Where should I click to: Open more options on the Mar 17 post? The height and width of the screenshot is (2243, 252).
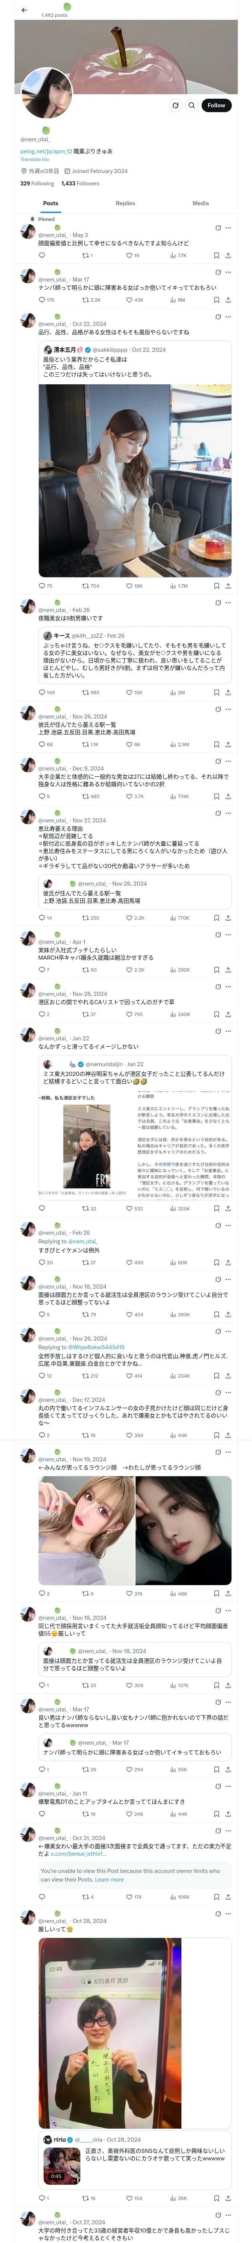(228, 273)
